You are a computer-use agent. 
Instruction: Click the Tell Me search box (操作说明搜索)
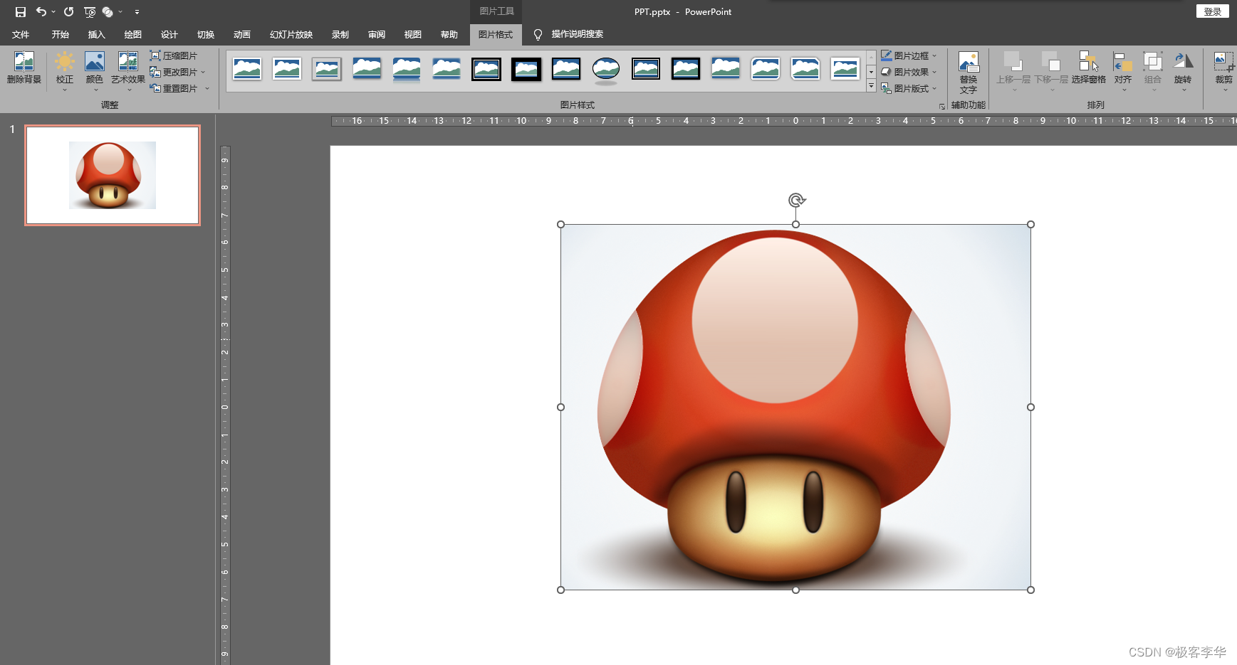(x=577, y=34)
